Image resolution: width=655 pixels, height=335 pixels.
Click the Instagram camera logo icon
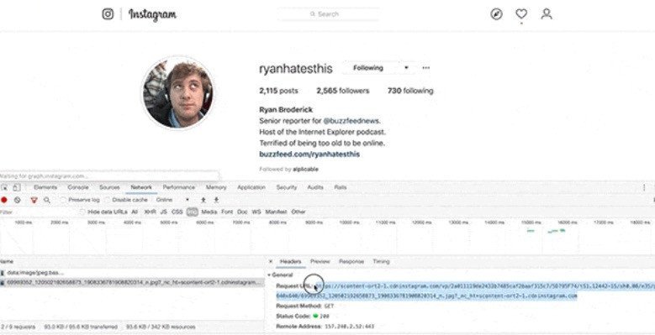click(108, 13)
